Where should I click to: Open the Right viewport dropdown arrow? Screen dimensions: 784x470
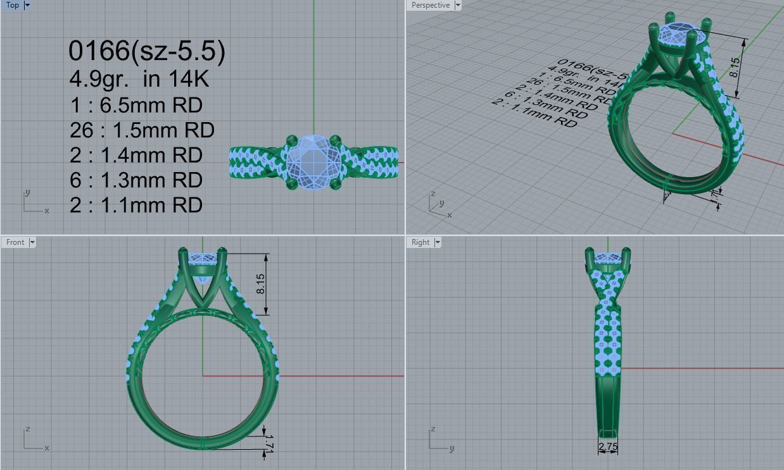tap(438, 242)
